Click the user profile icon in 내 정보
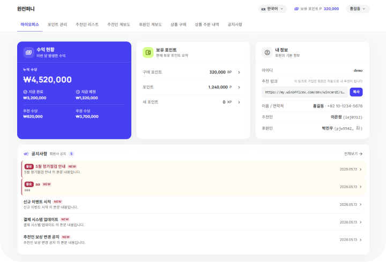 267,52
